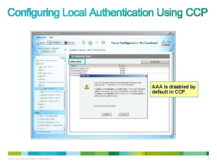Click the Monitor toolbar button
This screenshot has width=217, height=163.
coord(69,43)
